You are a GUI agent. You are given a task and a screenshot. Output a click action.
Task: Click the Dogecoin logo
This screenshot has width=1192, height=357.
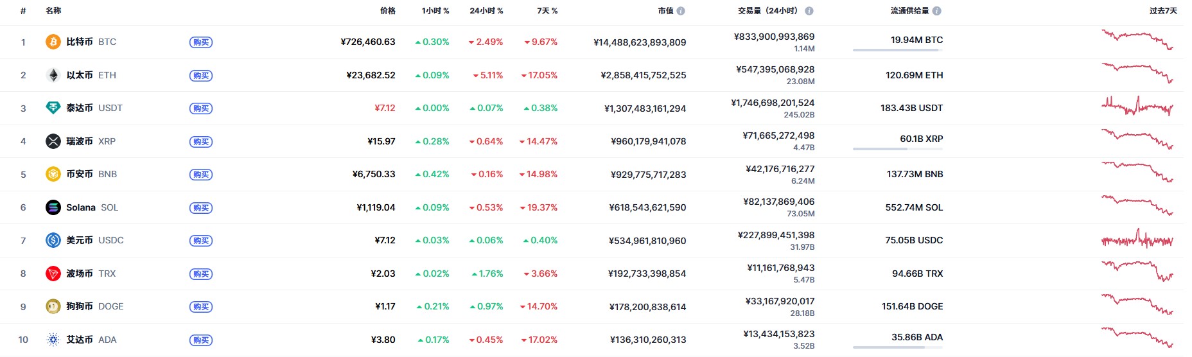(53, 306)
